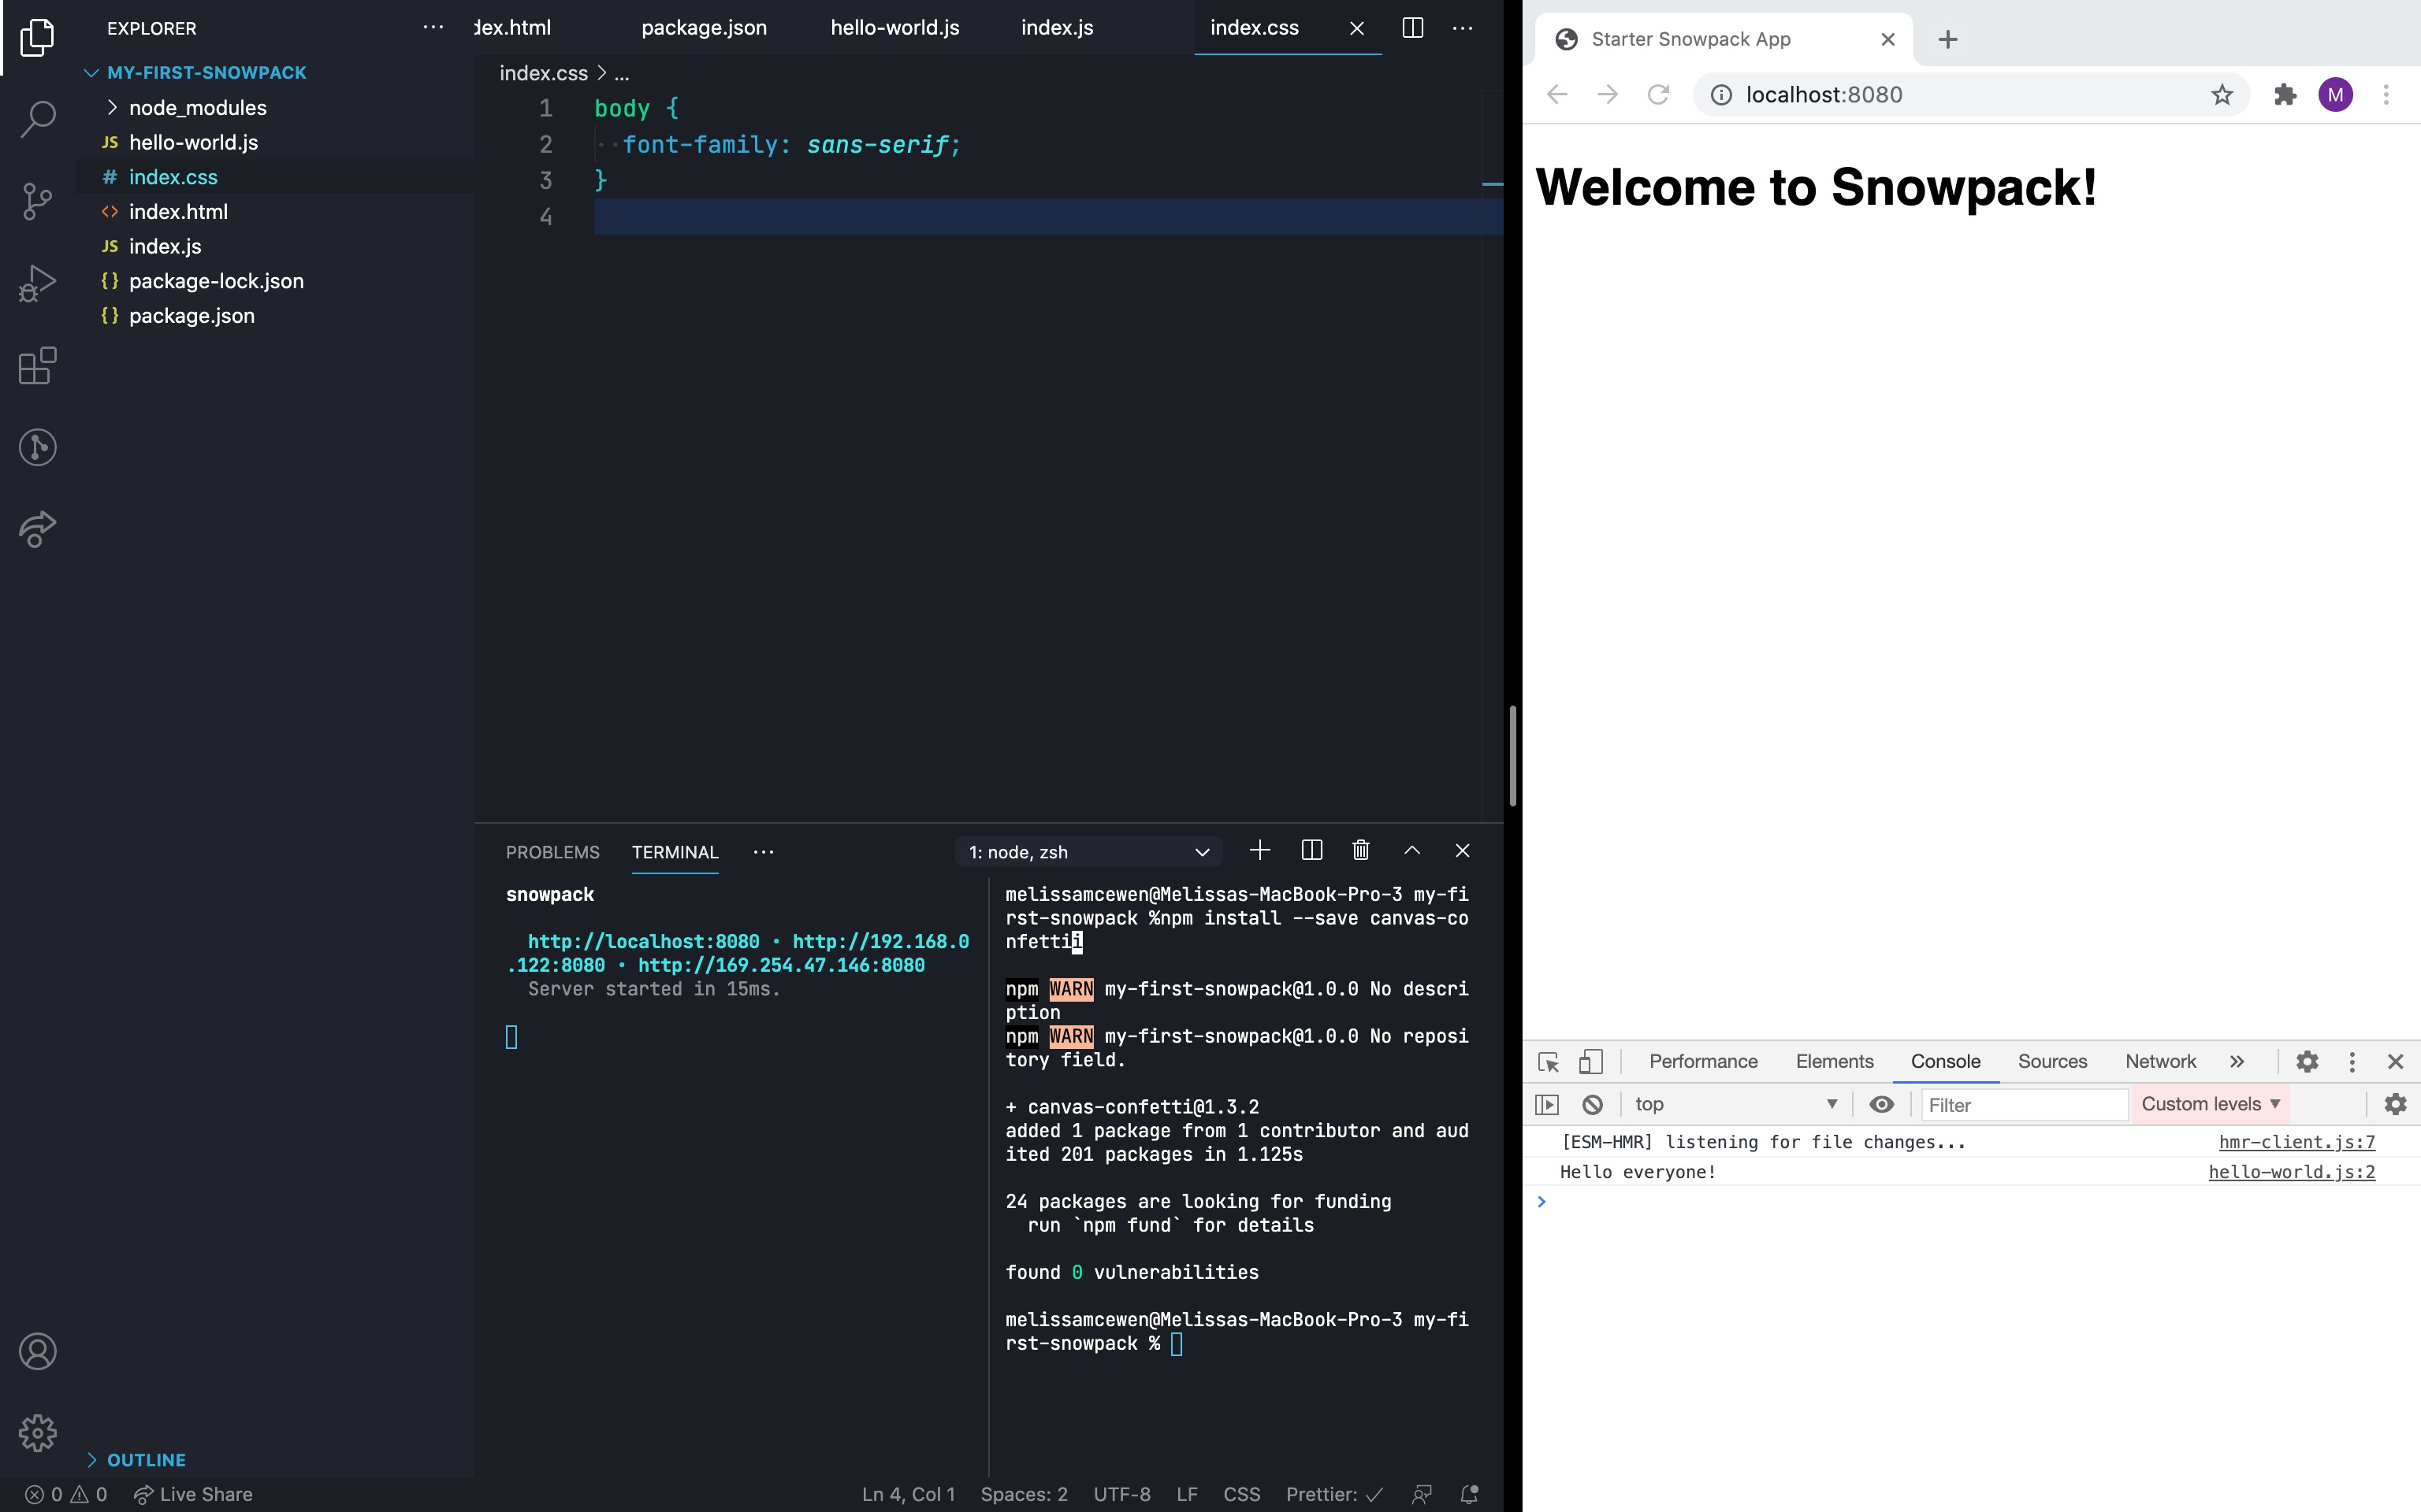This screenshot has height=1512, width=2421.
Task: Click the hello-world.js file in explorer
Action: 193,141
